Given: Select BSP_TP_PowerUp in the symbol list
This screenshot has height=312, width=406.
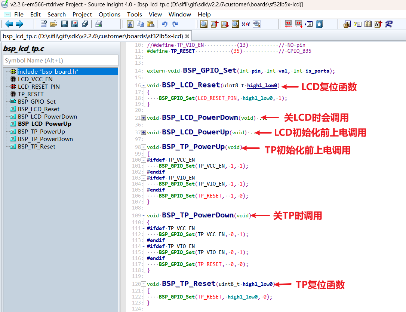Looking at the screenshot, I should (41, 132).
